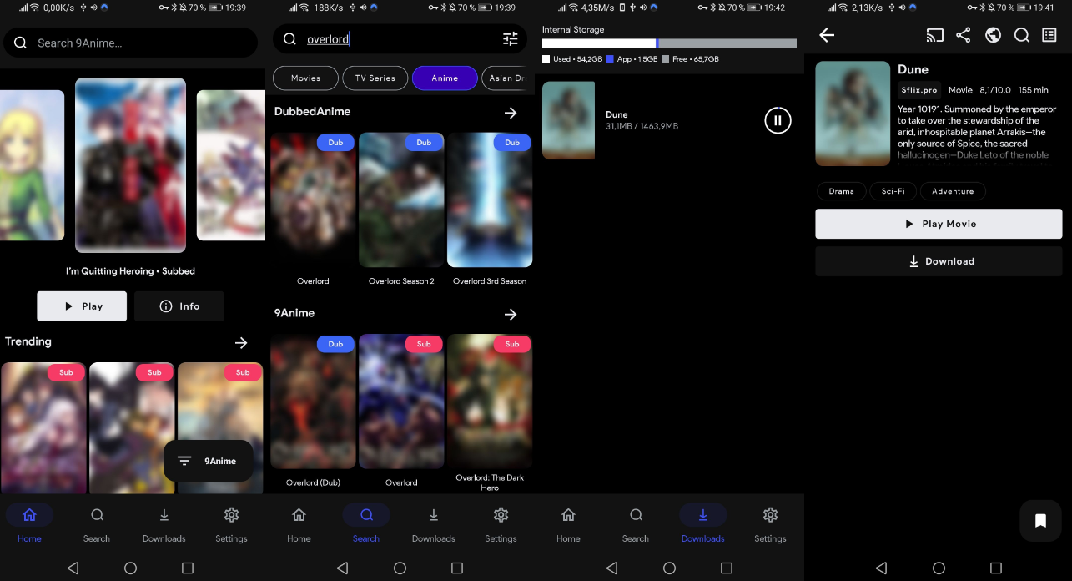The image size is (1072, 581).
Task: Select the Sci-Fi genre chip
Action: tap(893, 191)
